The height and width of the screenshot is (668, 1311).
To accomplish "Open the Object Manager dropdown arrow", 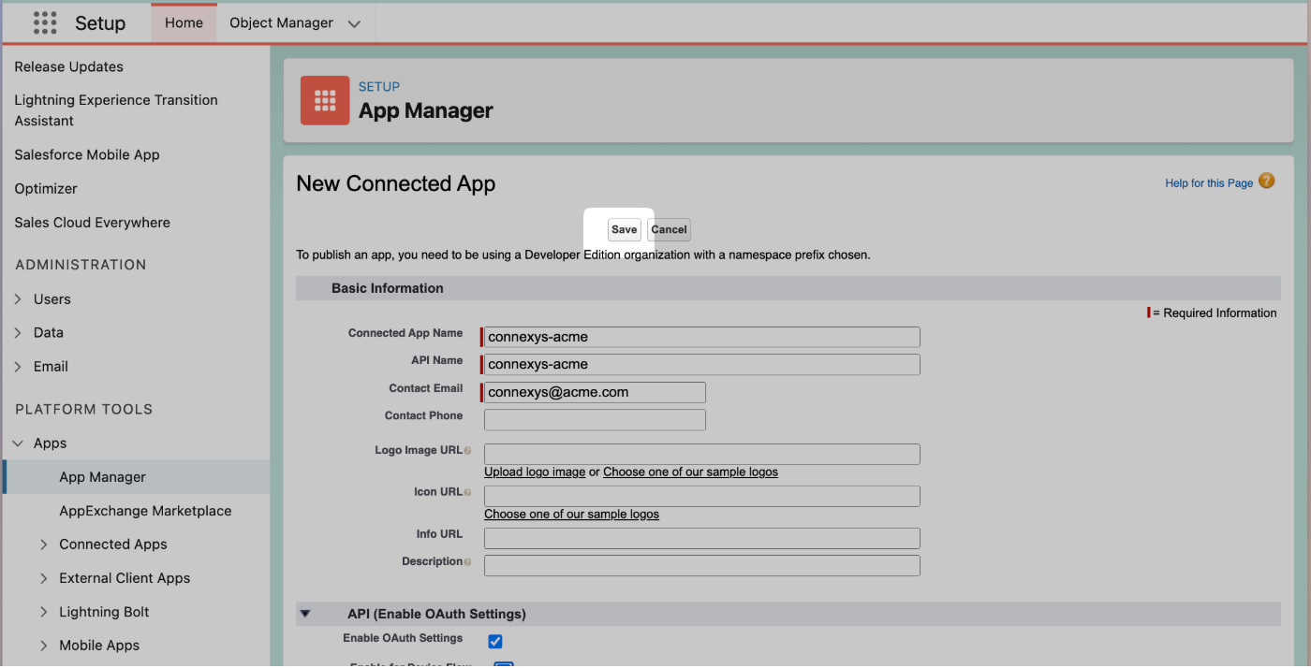I will (354, 24).
